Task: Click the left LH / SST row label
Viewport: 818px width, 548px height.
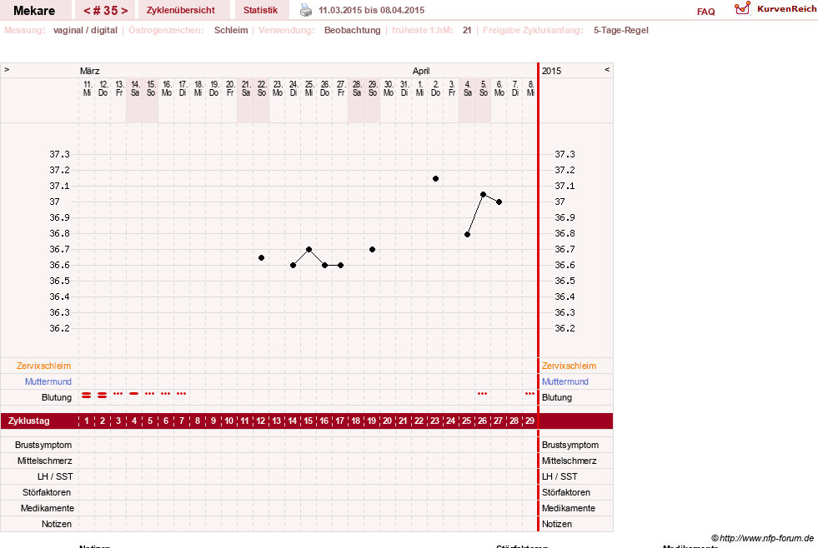Action: (55, 476)
